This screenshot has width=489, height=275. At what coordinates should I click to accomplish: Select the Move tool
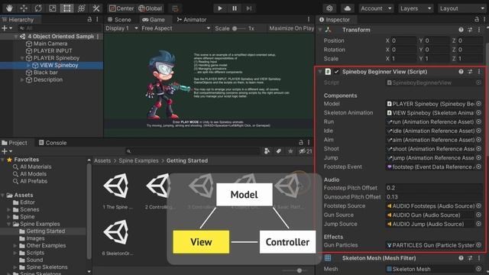(24, 8)
